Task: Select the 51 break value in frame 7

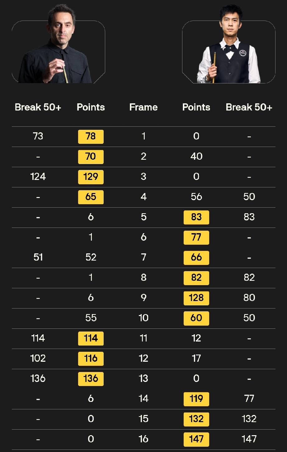Action: click(x=38, y=257)
